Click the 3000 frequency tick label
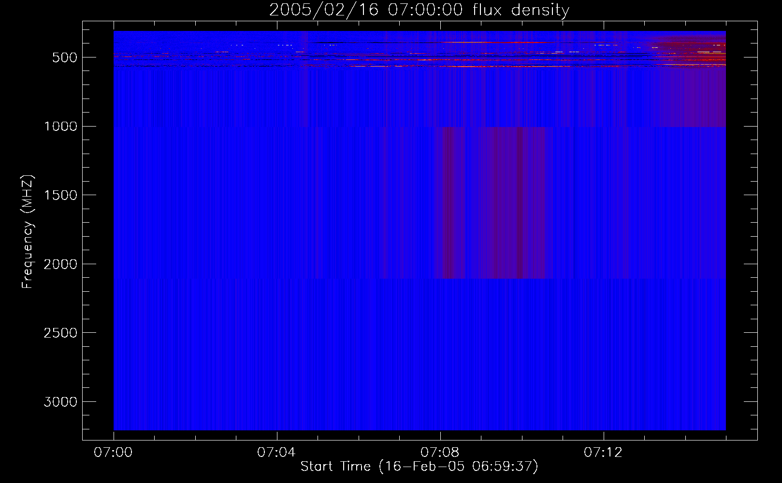The image size is (782, 483). tap(60, 402)
